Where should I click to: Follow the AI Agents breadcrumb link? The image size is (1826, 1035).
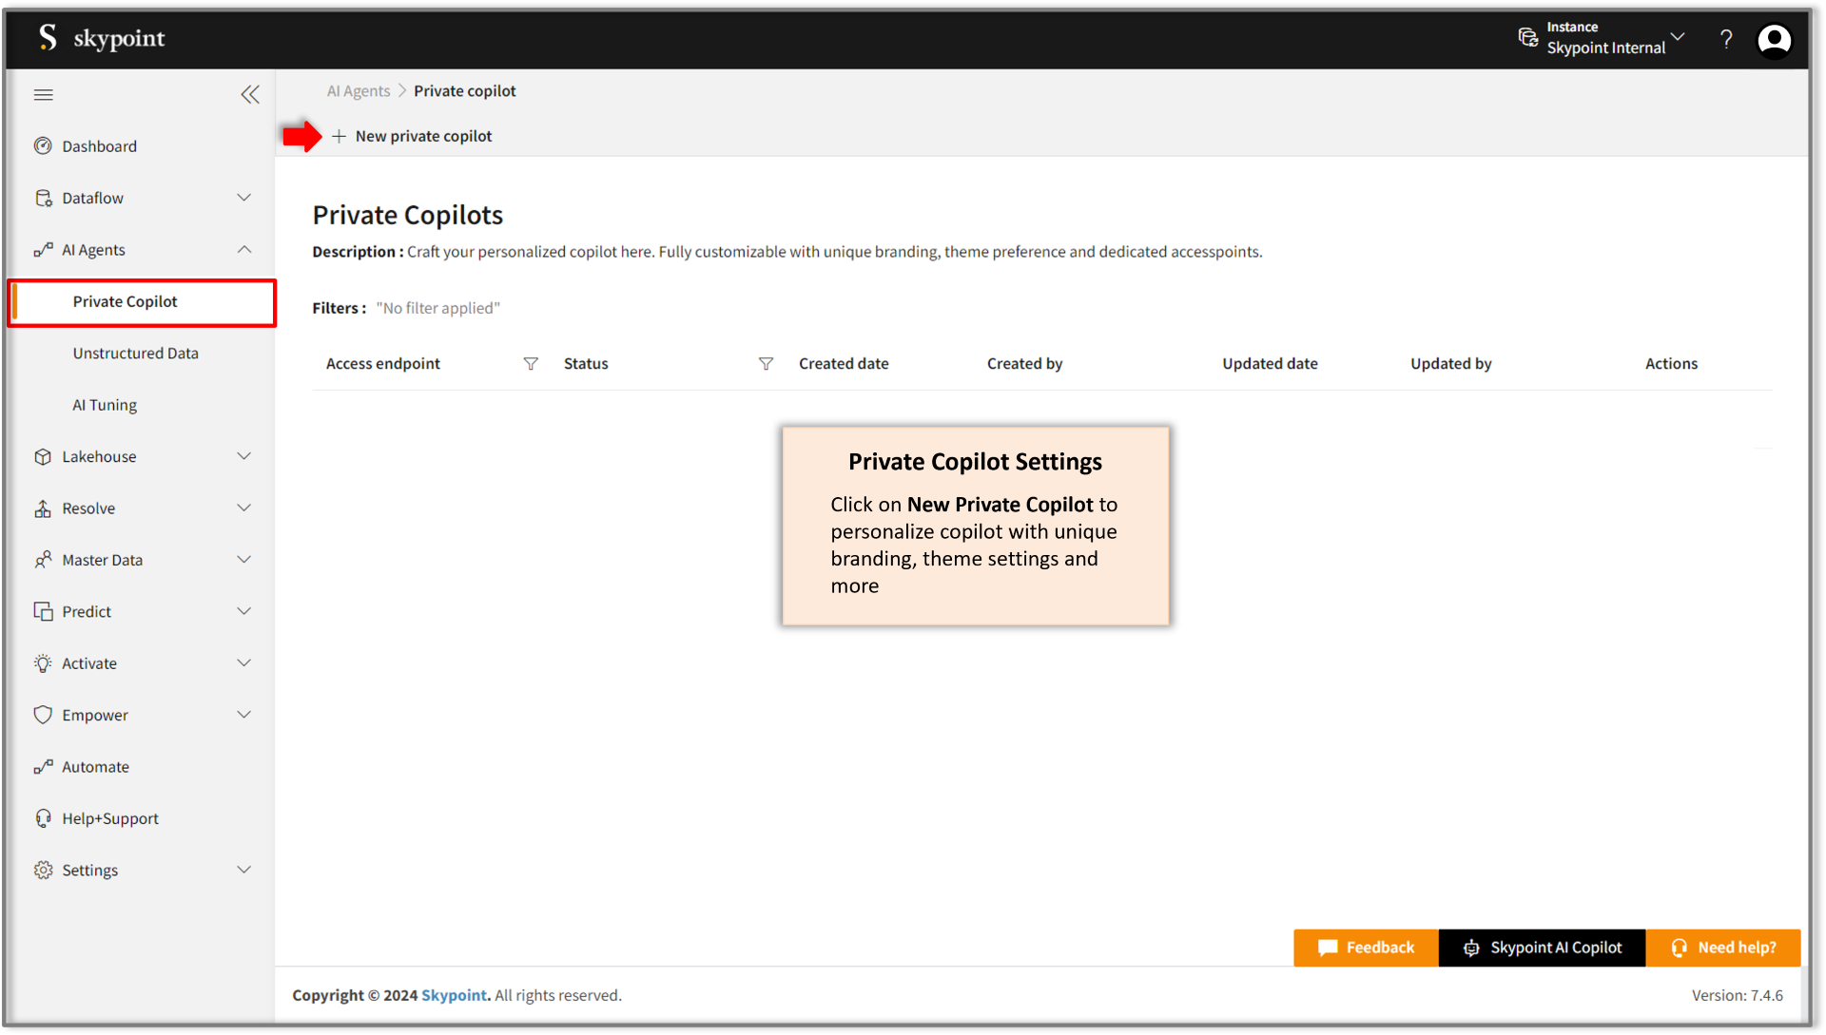359,91
